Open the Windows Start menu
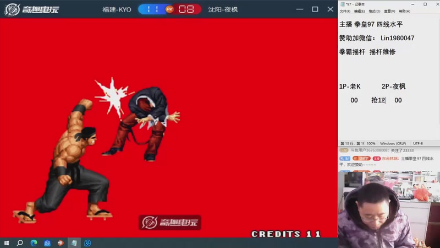Image resolution: width=440 pixels, height=248 pixels. click(x=7, y=243)
